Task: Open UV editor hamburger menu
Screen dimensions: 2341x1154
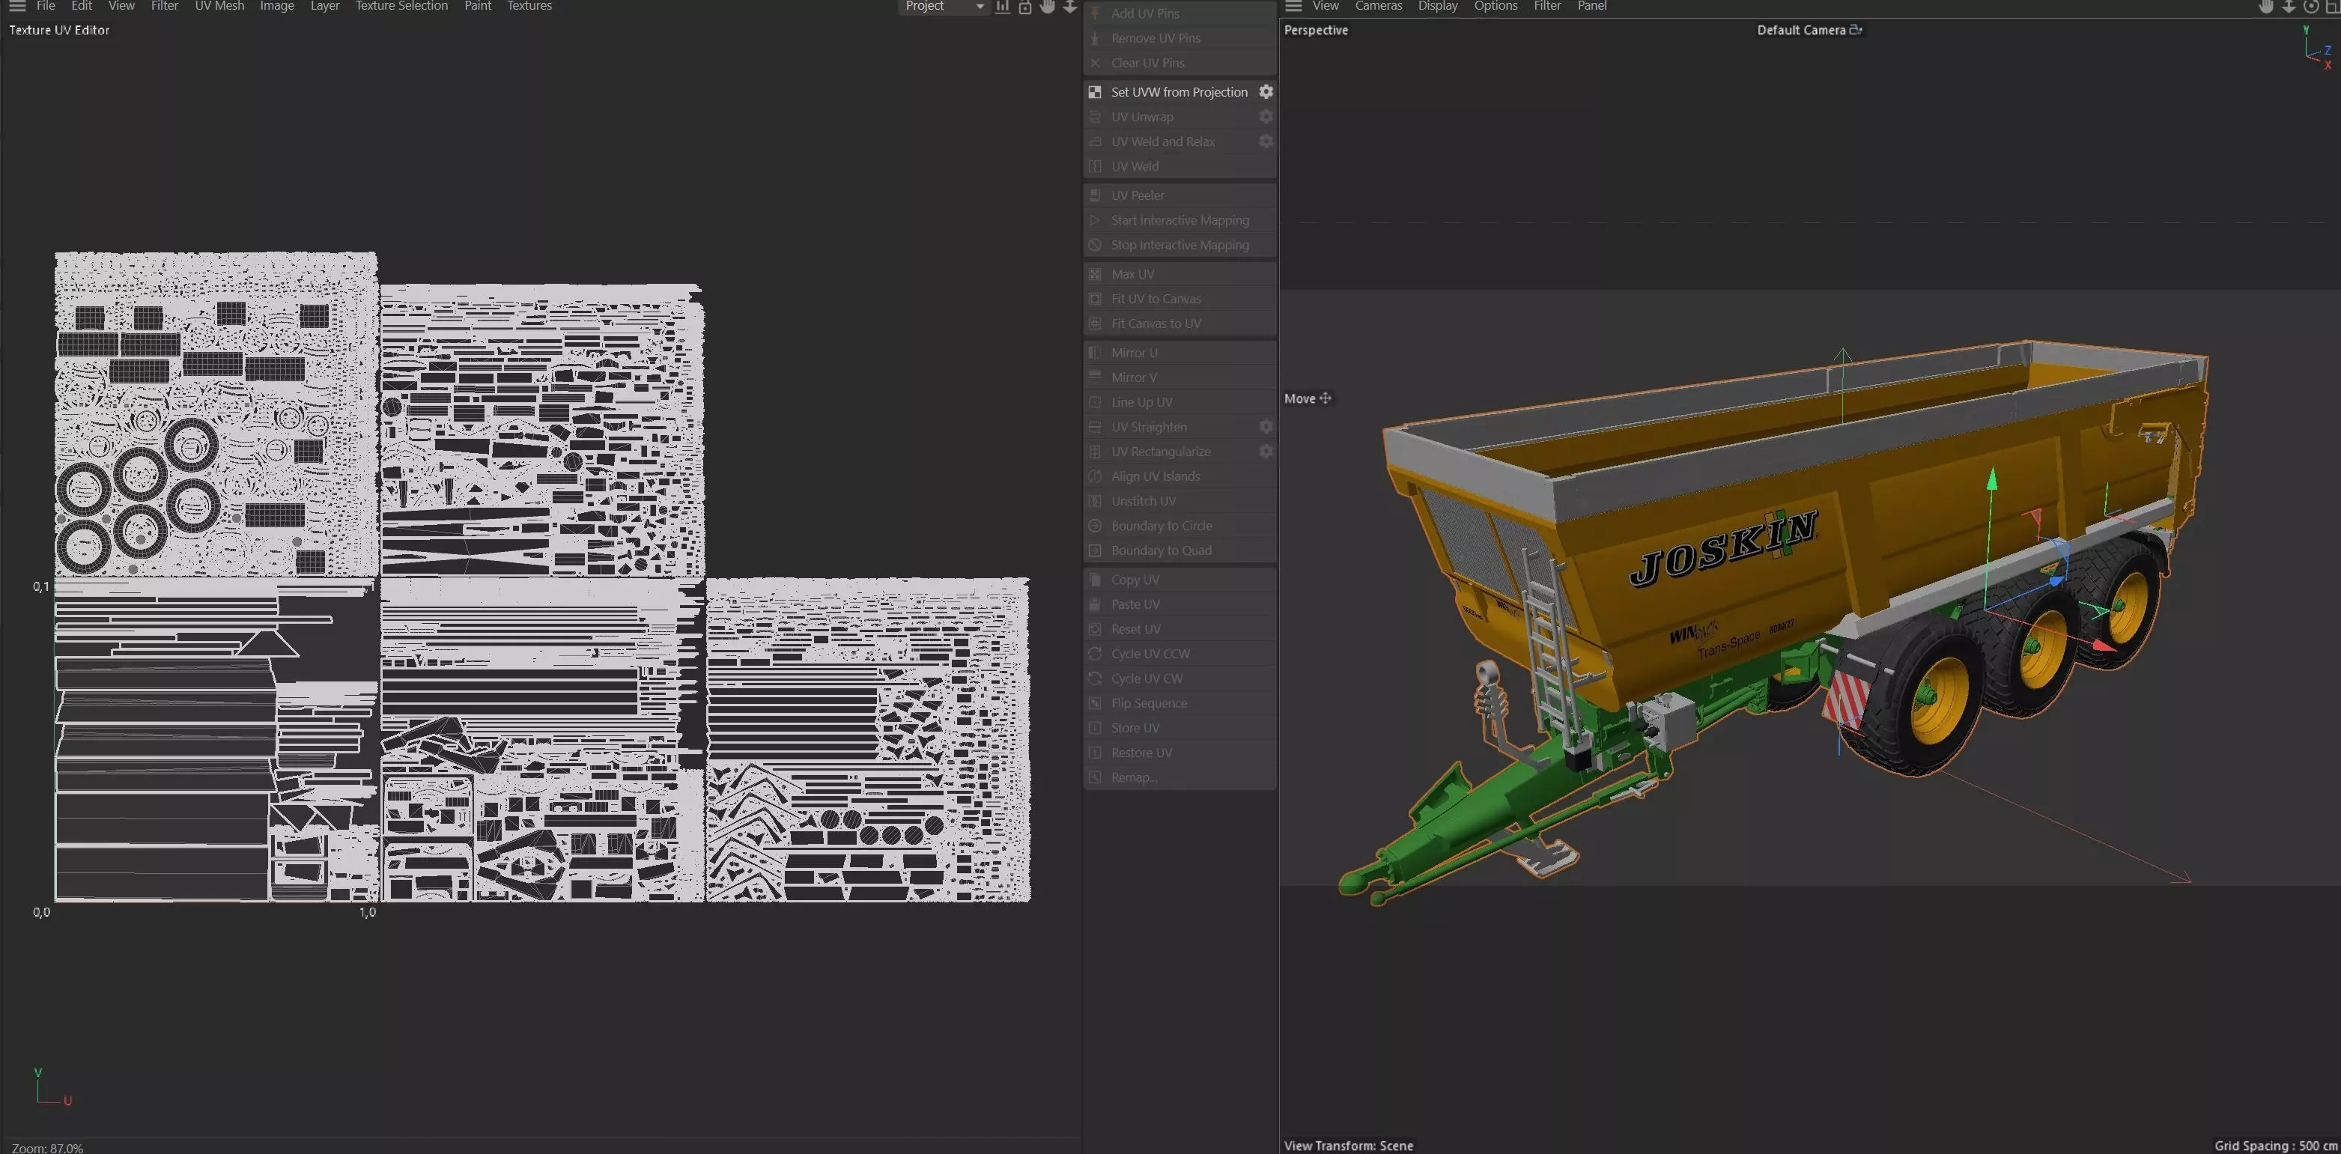Action: [17, 5]
